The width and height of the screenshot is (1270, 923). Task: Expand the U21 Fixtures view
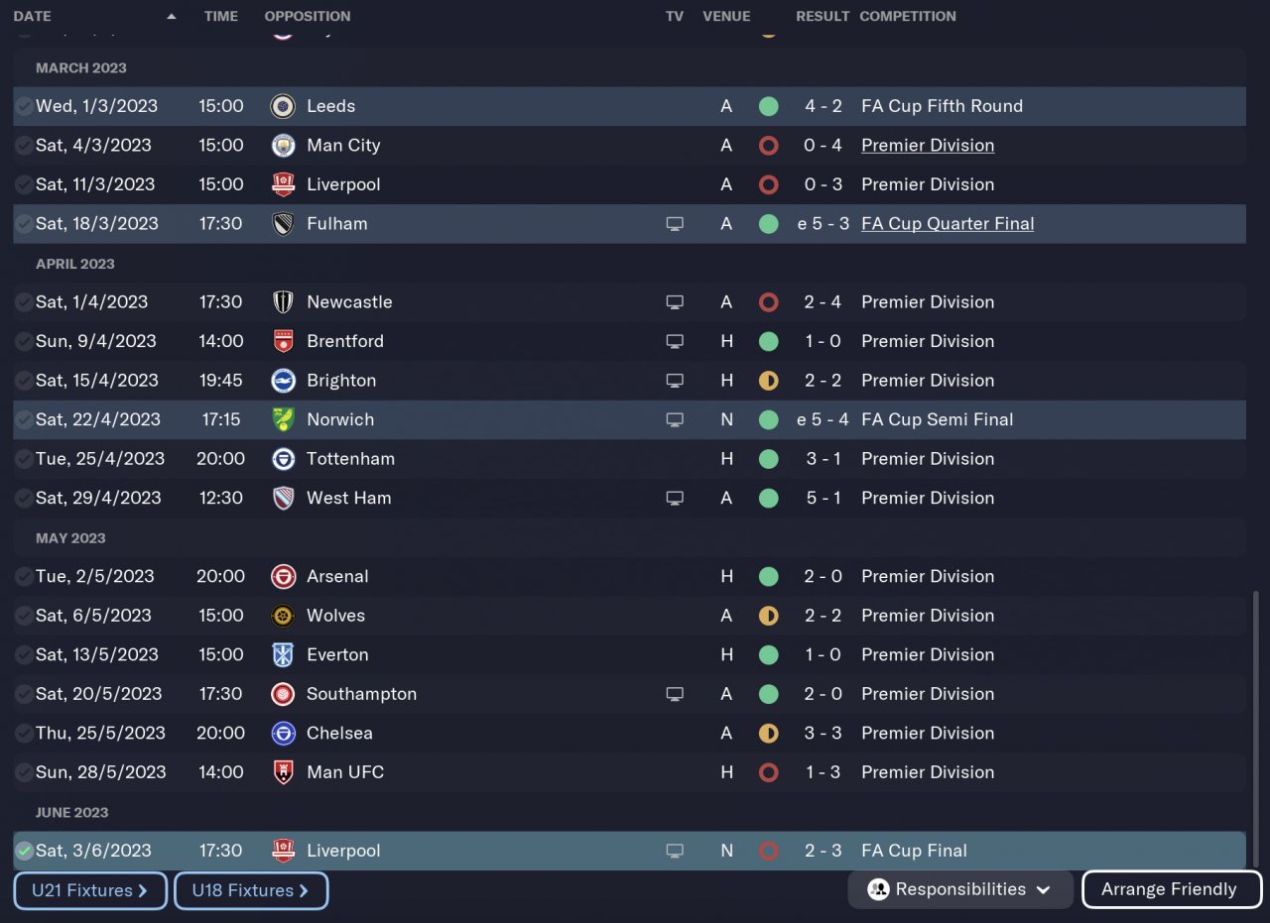(89, 890)
